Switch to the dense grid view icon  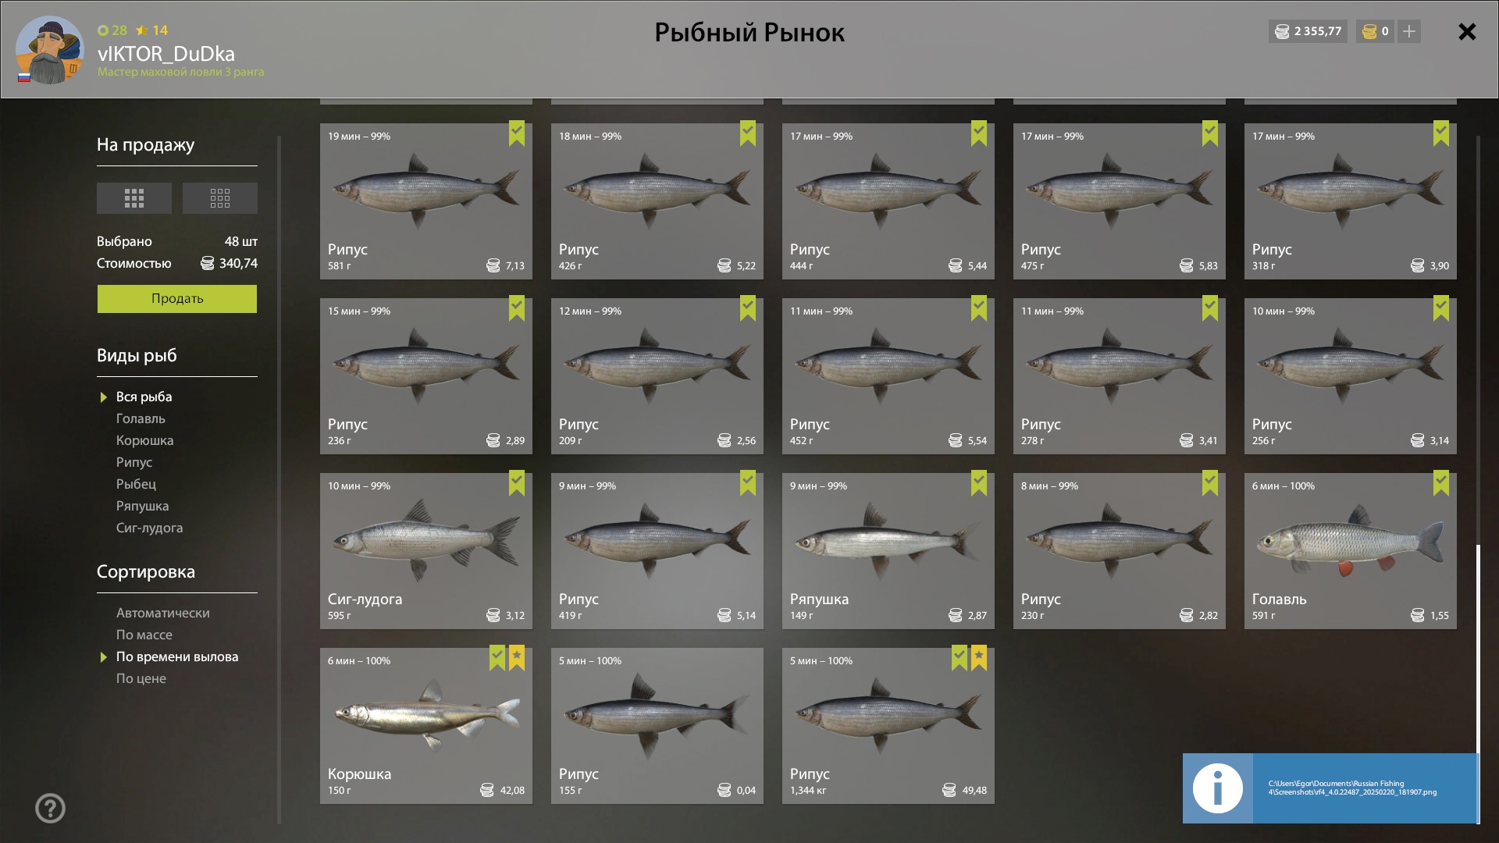(134, 198)
